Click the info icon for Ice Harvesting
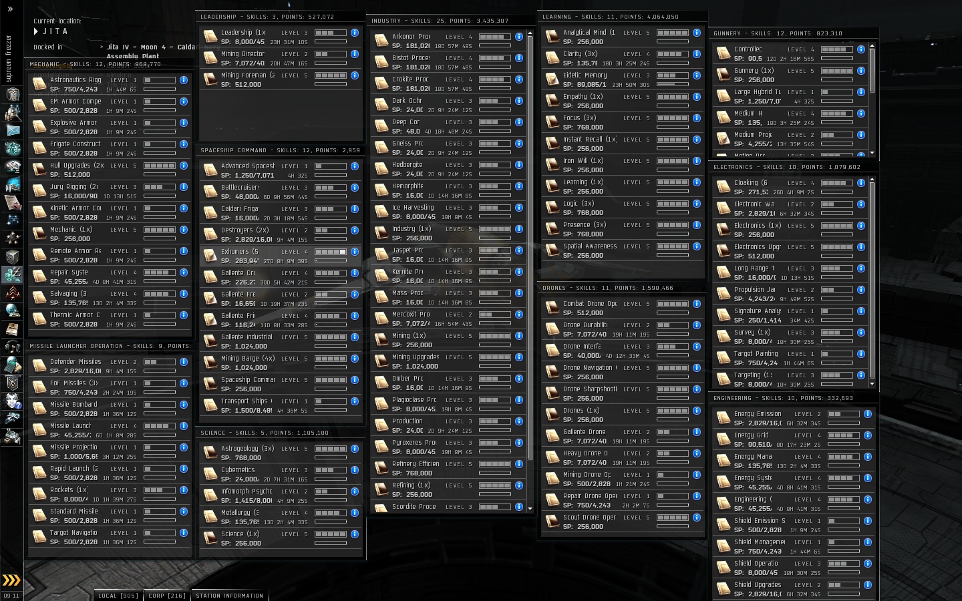The image size is (962, 601). pos(519,208)
